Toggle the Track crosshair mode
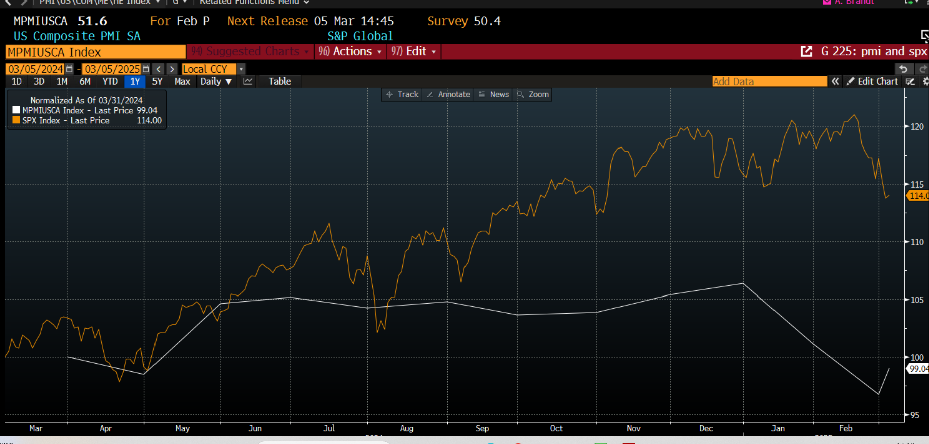The image size is (929, 444). [x=402, y=94]
